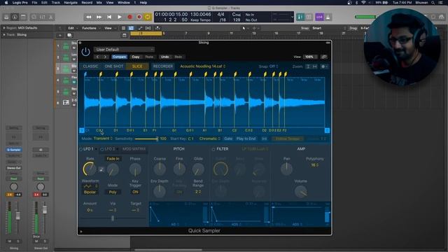Open Smart Controls button
The height and width of the screenshot is (252, 448).
(x=34, y=17)
